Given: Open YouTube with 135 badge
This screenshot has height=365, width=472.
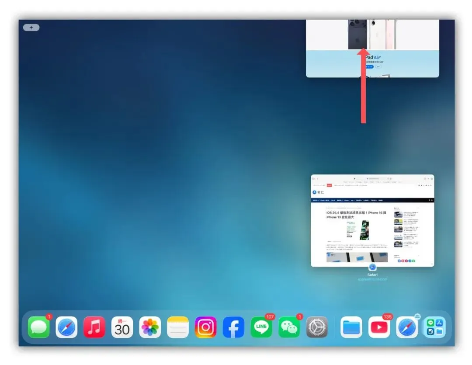Looking at the screenshot, I should point(379,327).
